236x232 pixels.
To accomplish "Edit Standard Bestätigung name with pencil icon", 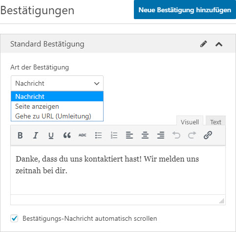I will [204, 44].
